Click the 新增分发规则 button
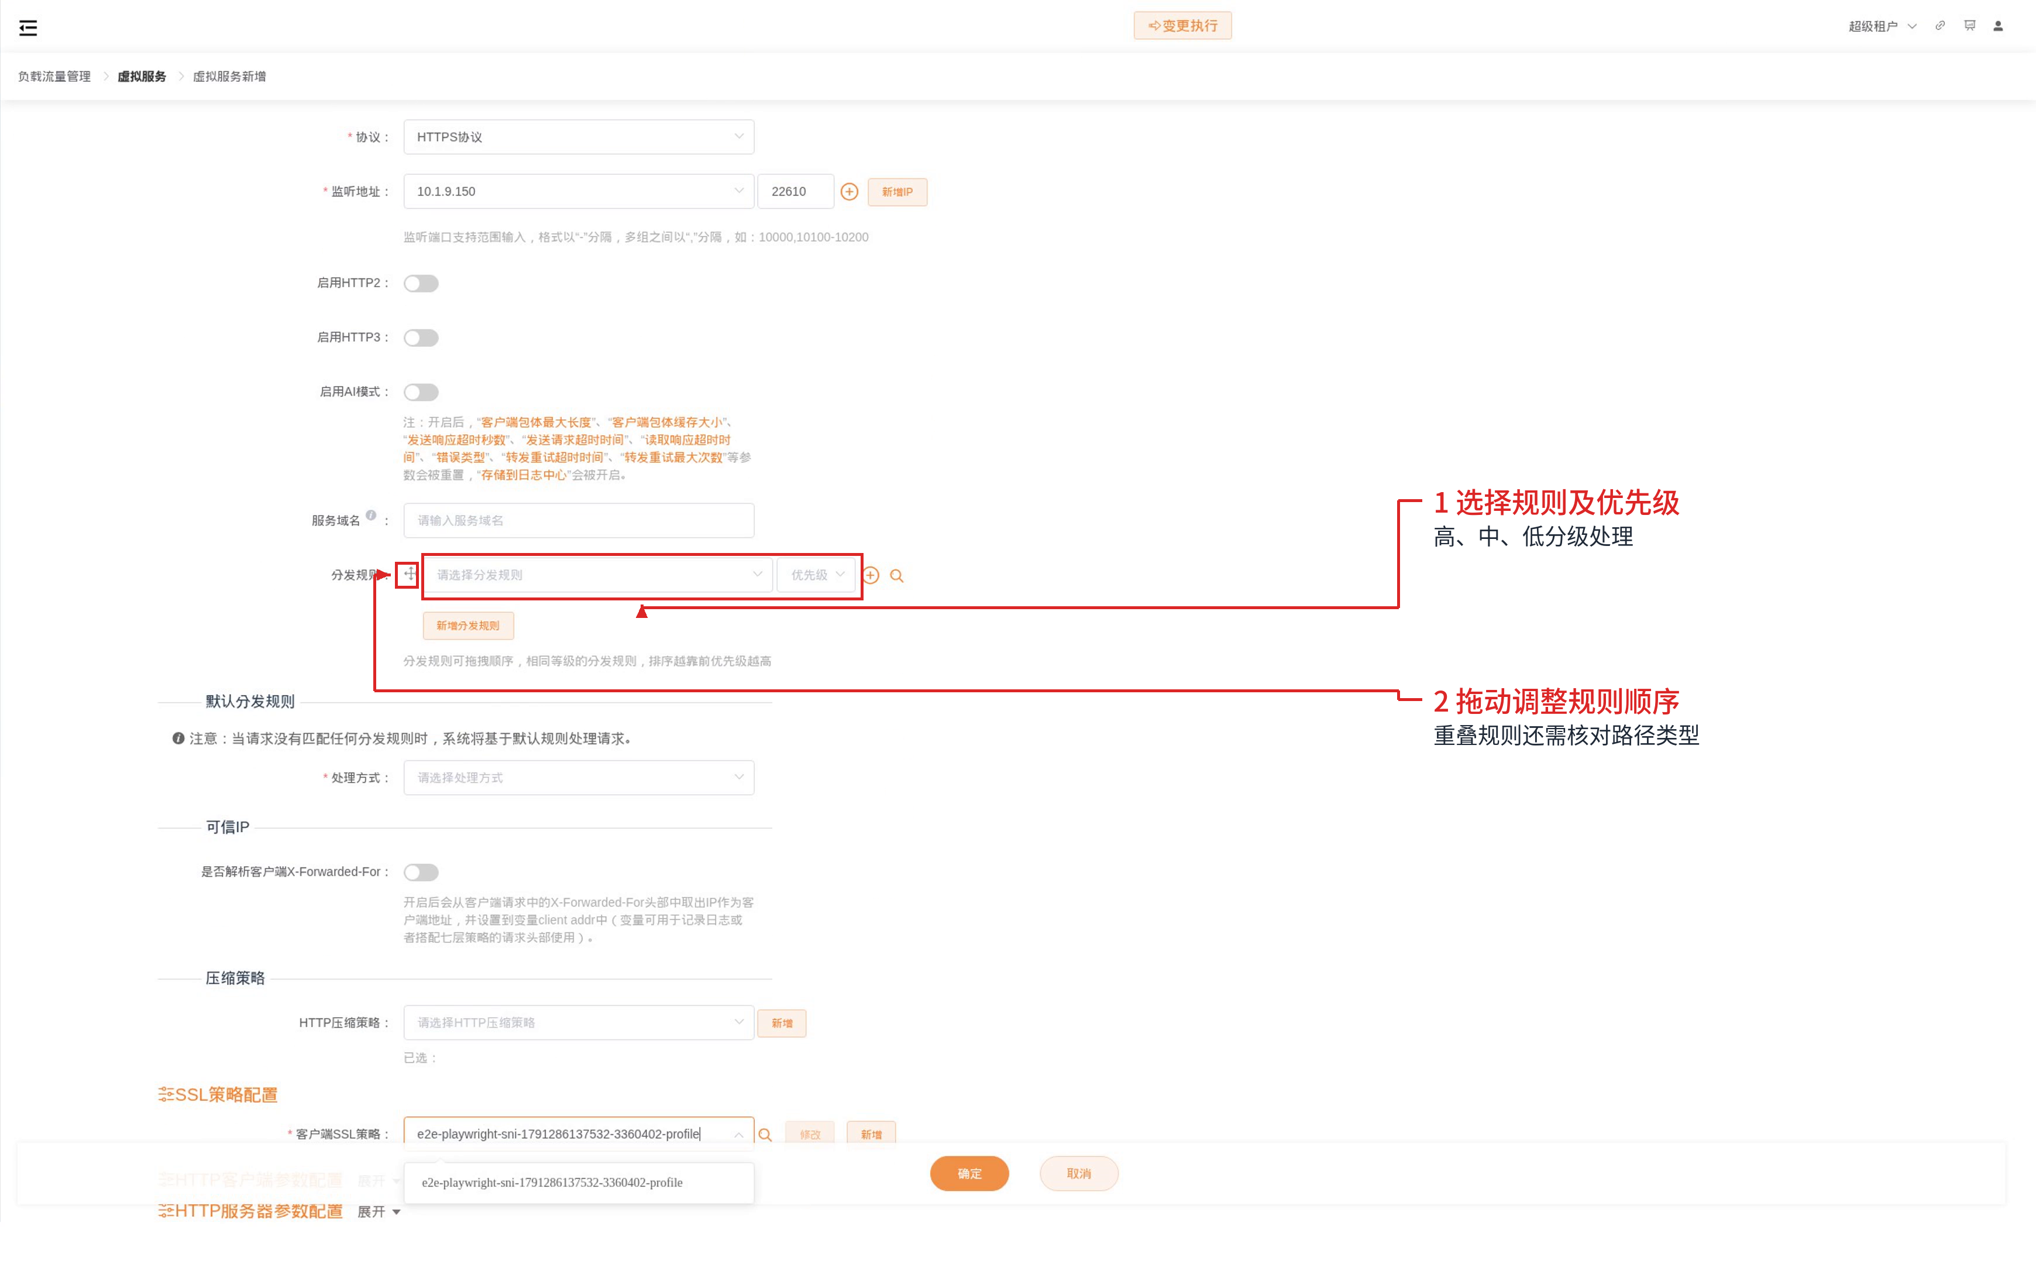The height and width of the screenshot is (1264, 2036). [468, 626]
